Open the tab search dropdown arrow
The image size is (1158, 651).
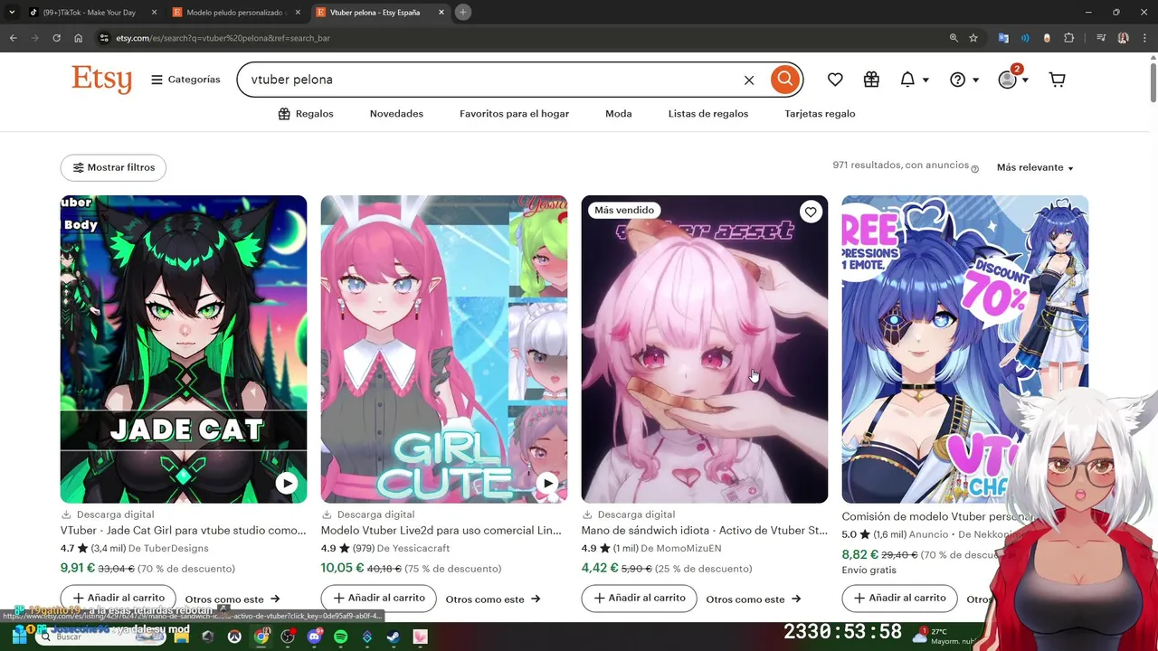(x=12, y=13)
